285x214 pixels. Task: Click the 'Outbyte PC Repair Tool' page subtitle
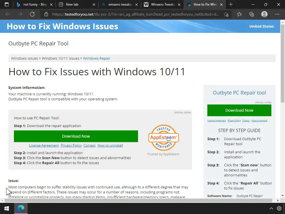38,43
